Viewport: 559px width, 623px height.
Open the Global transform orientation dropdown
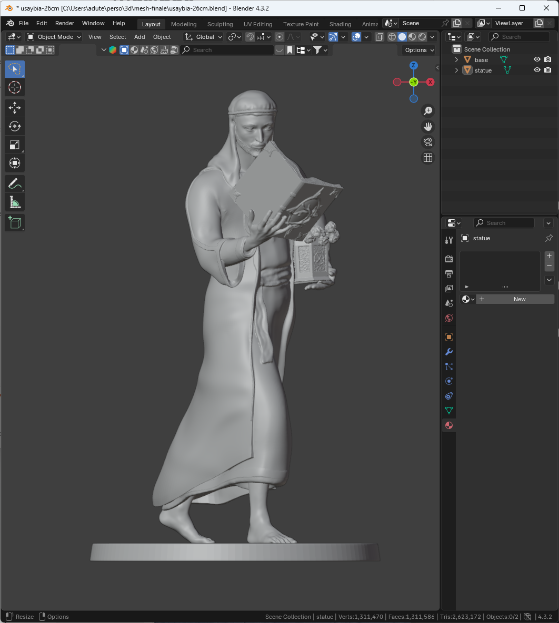(204, 37)
